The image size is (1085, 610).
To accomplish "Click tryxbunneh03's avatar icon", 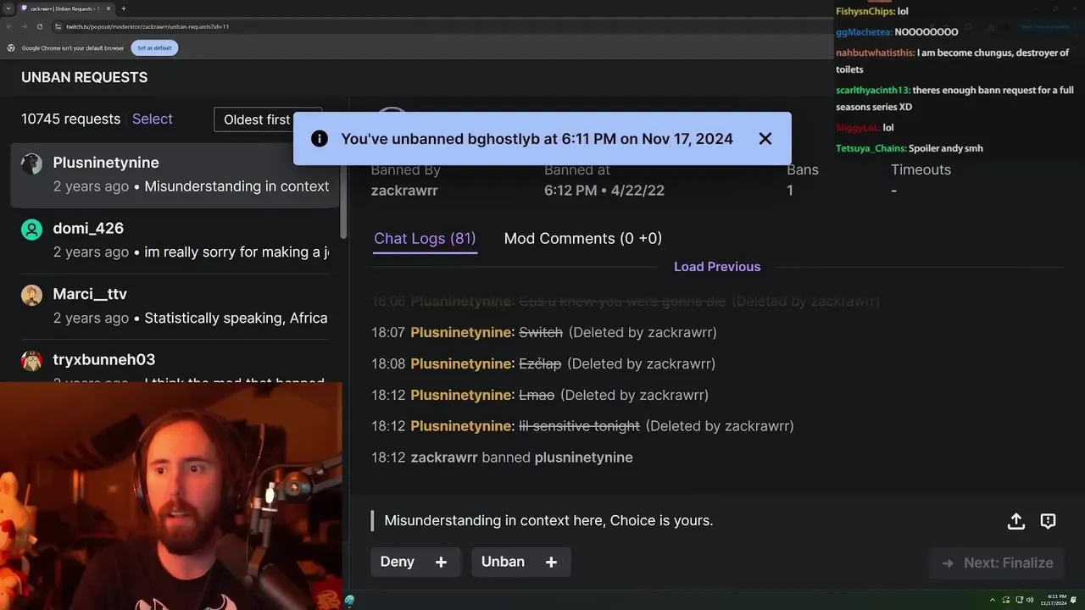I will 31,361.
